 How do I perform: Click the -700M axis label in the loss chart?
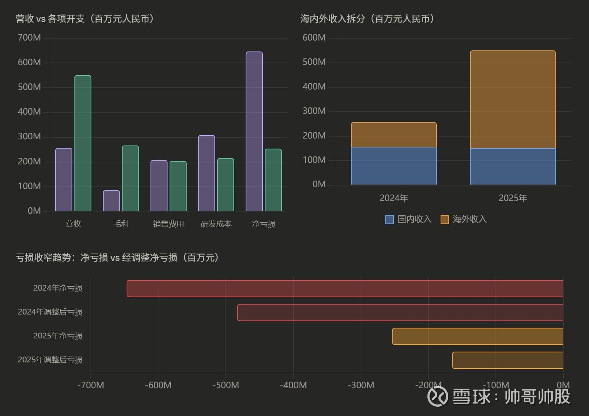point(91,385)
